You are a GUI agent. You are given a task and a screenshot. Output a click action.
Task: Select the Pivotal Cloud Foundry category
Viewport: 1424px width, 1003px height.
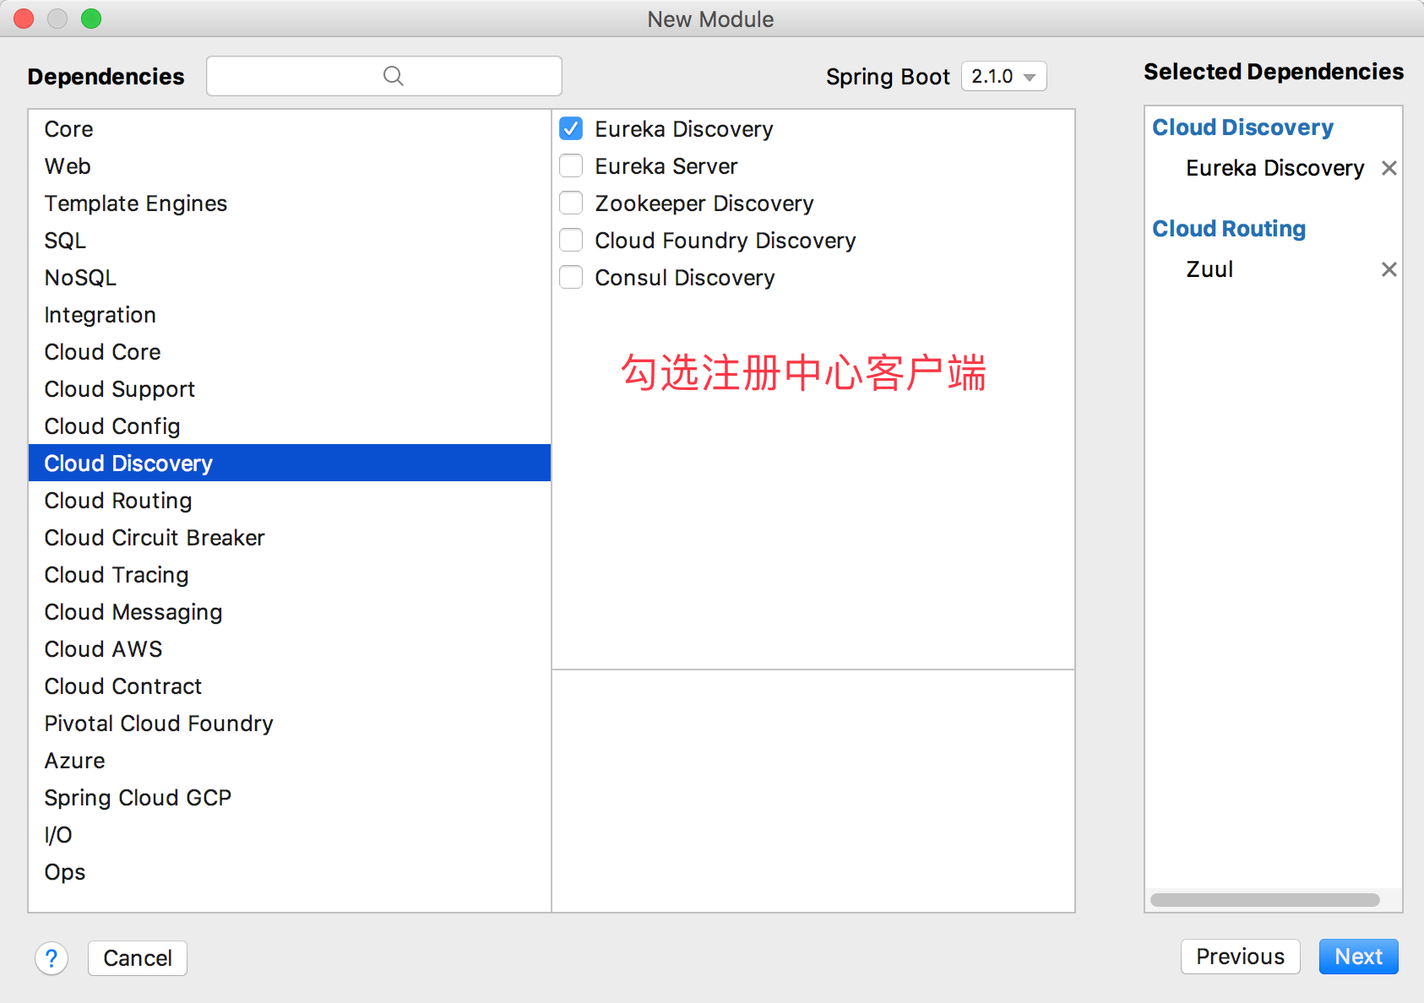click(x=290, y=724)
